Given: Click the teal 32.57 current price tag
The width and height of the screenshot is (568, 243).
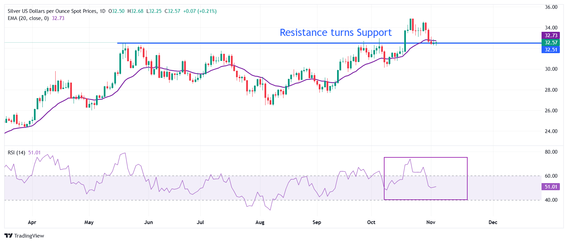Looking at the screenshot, I should click(551, 43).
